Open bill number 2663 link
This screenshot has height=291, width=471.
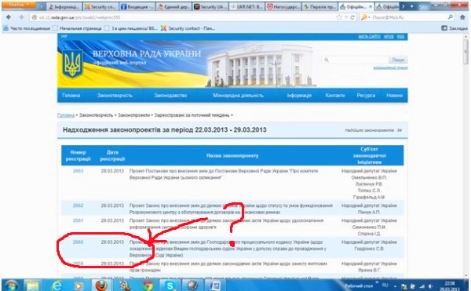pyautogui.click(x=78, y=171)
